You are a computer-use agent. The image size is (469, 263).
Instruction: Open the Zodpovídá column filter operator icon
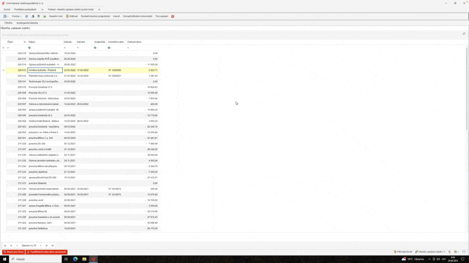tap(95, 48)
